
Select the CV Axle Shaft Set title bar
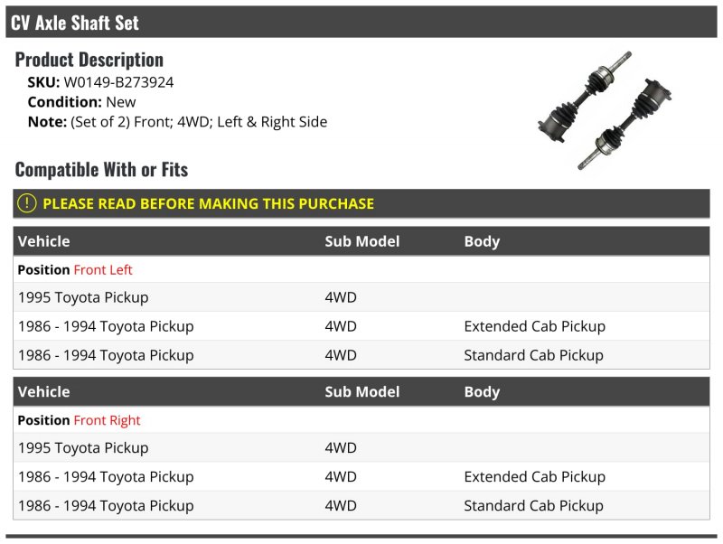pos(361,22)
